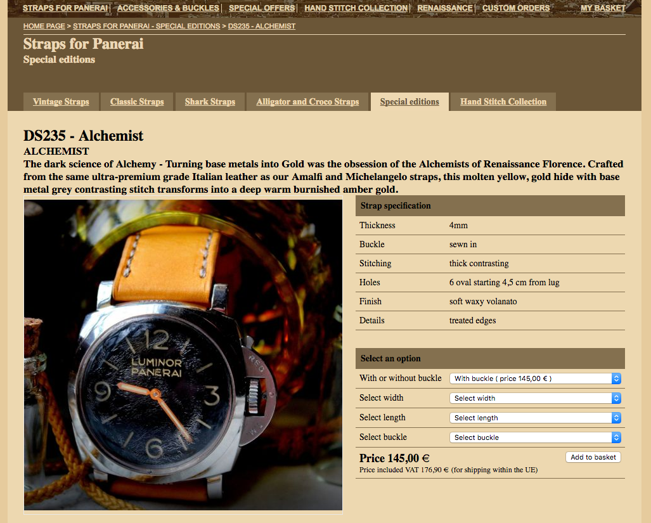Click the Add to basket button
651x523 pixels.
click(593, 457)
